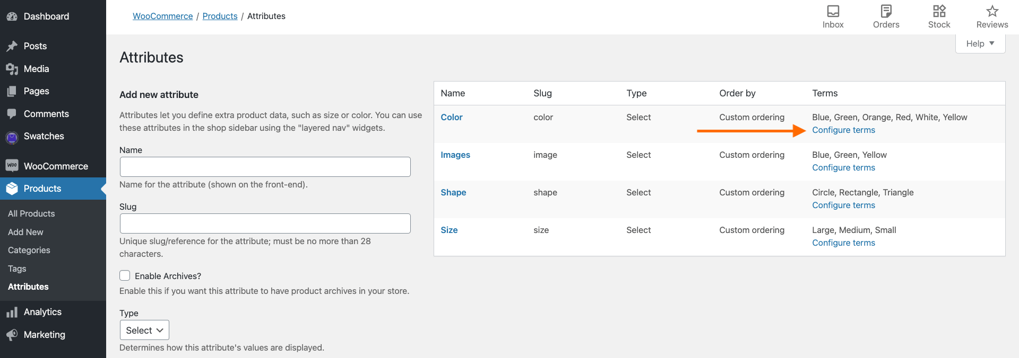Screen dimensions: 1019x358
Task: Expand the Help dropdown tab
Action: (980, 43)
